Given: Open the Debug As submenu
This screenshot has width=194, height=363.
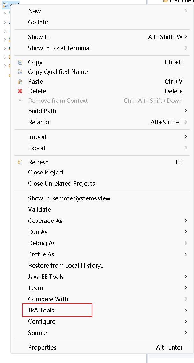Looking at the screenshot, I should pyautogui.click(x=42, y=243).
